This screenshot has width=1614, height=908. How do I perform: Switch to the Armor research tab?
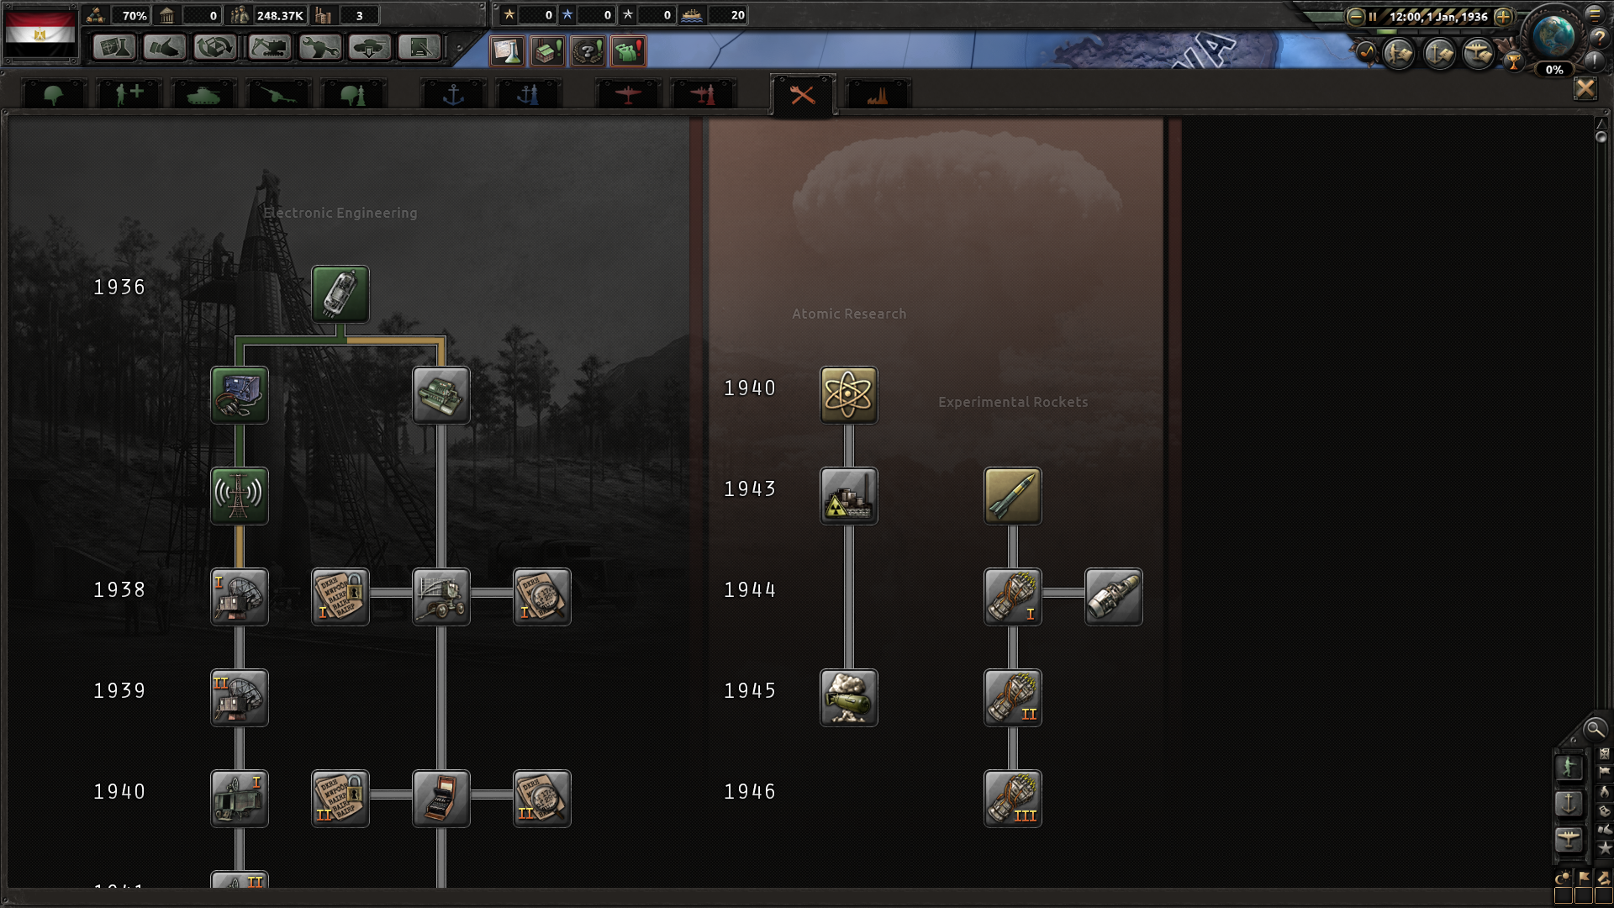click(203, 95)
